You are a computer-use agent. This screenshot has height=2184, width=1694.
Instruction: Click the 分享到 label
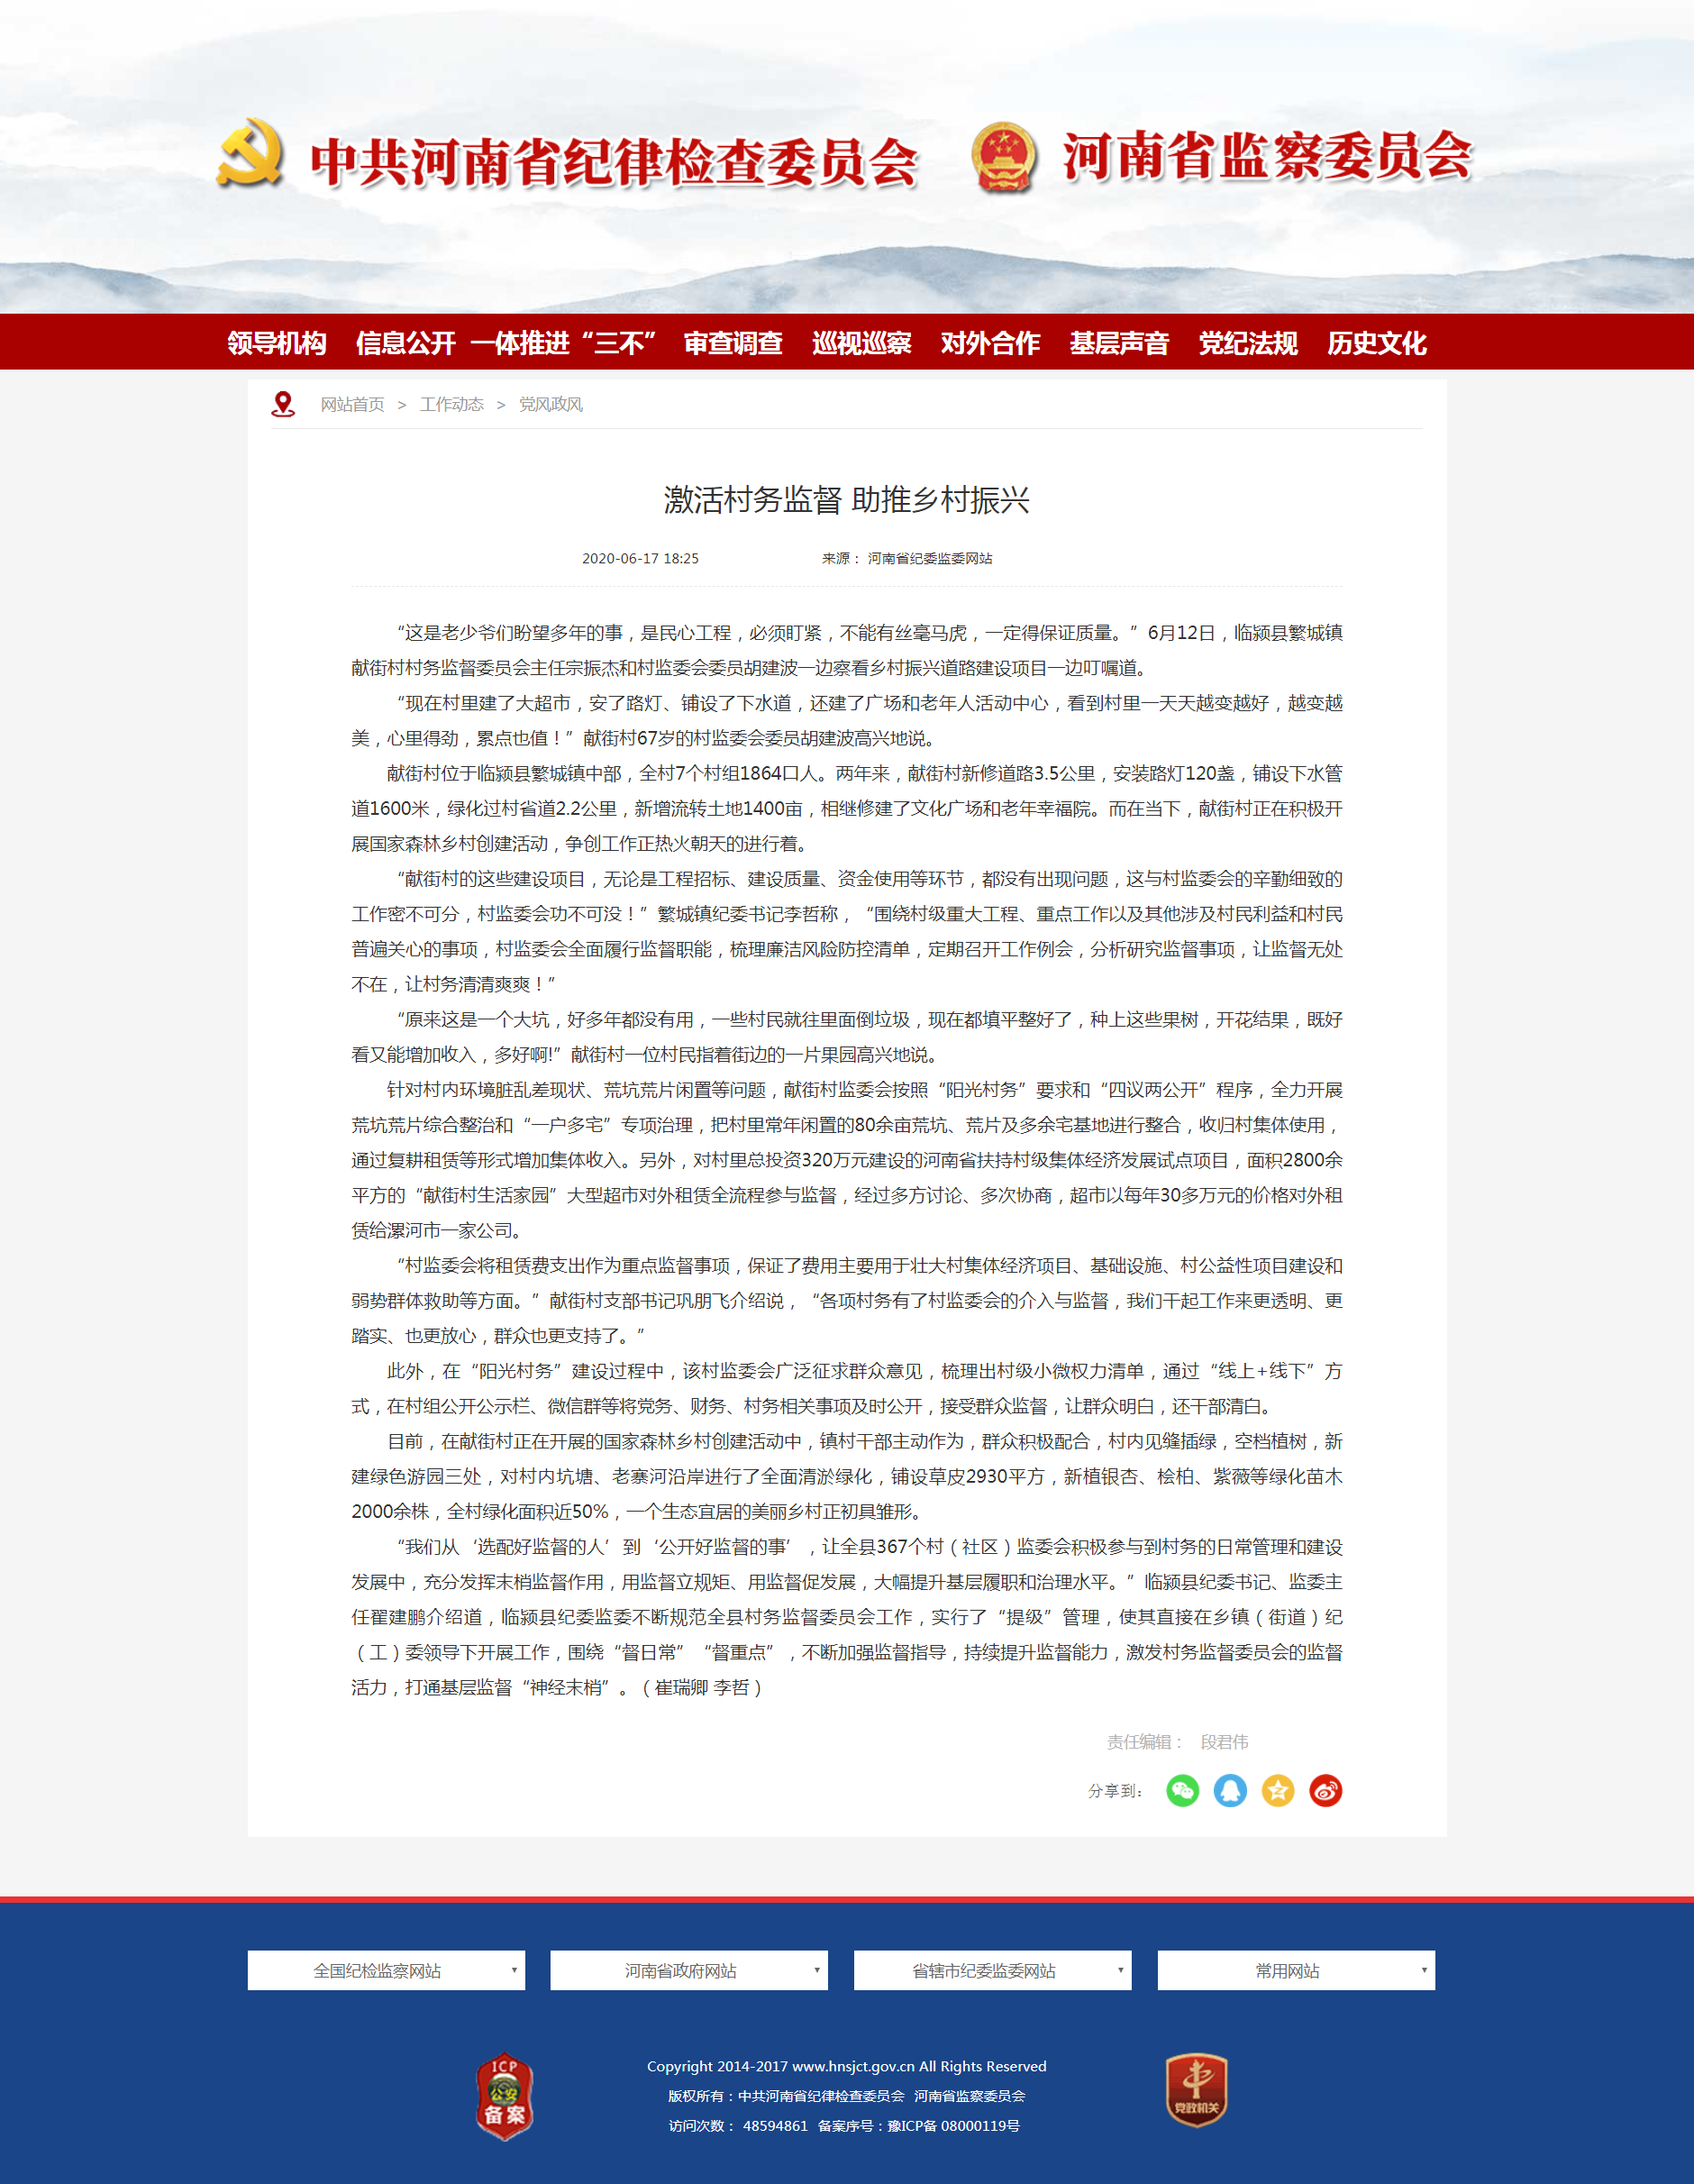[x=1115, y=1790]
